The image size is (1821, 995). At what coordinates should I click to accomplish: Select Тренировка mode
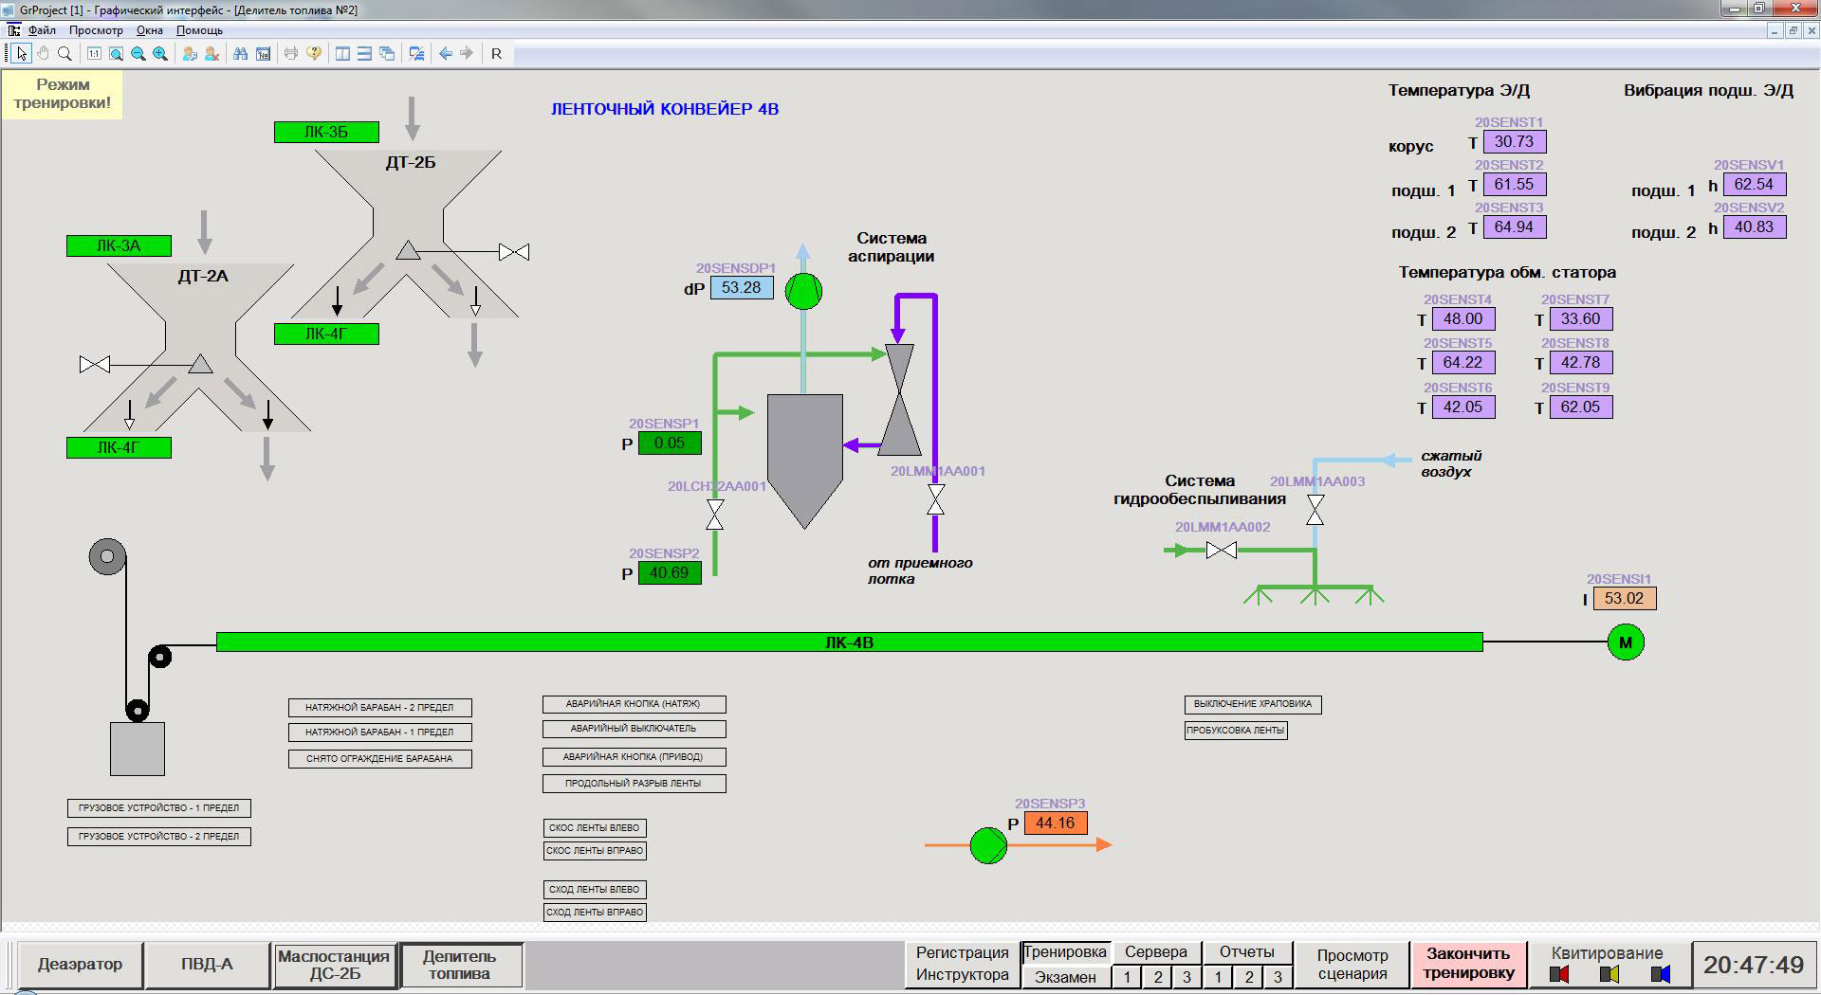1065,952
